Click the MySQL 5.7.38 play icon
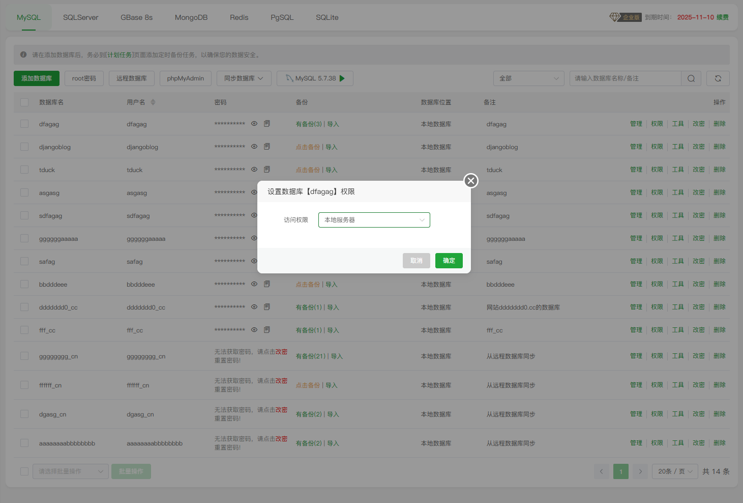The height and width of the screenshot is (503, 743). click(x=342, y=78)
